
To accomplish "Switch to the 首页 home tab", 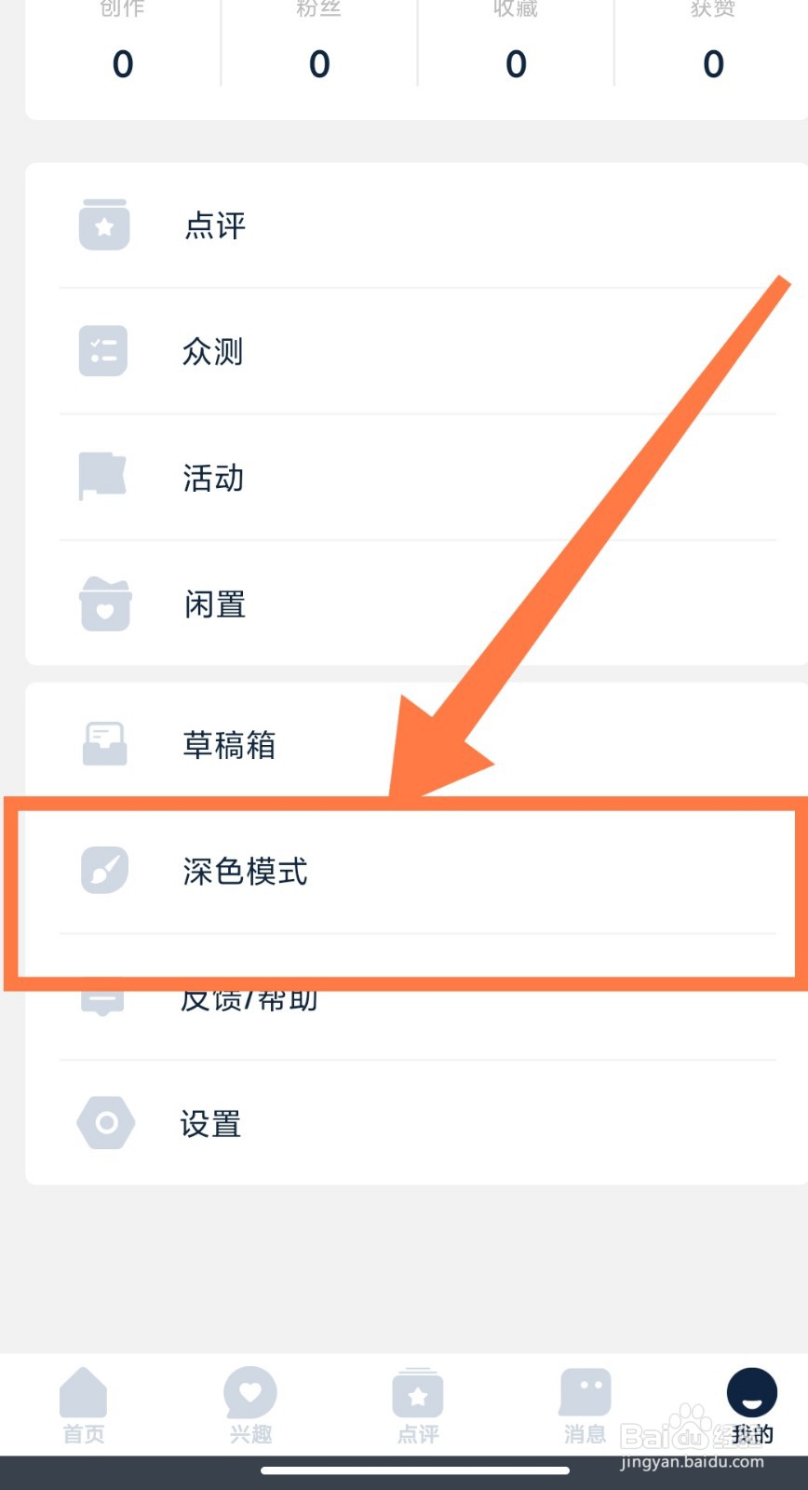I will pyautogui.click(x=83, y=1405).
